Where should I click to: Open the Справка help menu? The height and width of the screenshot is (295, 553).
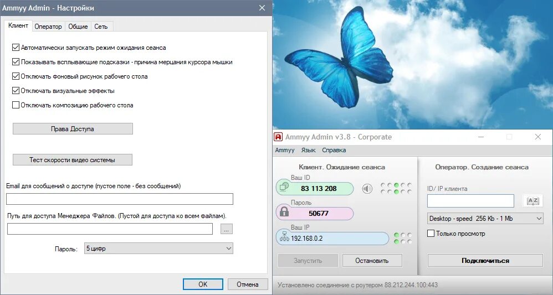tap(334, 150)
